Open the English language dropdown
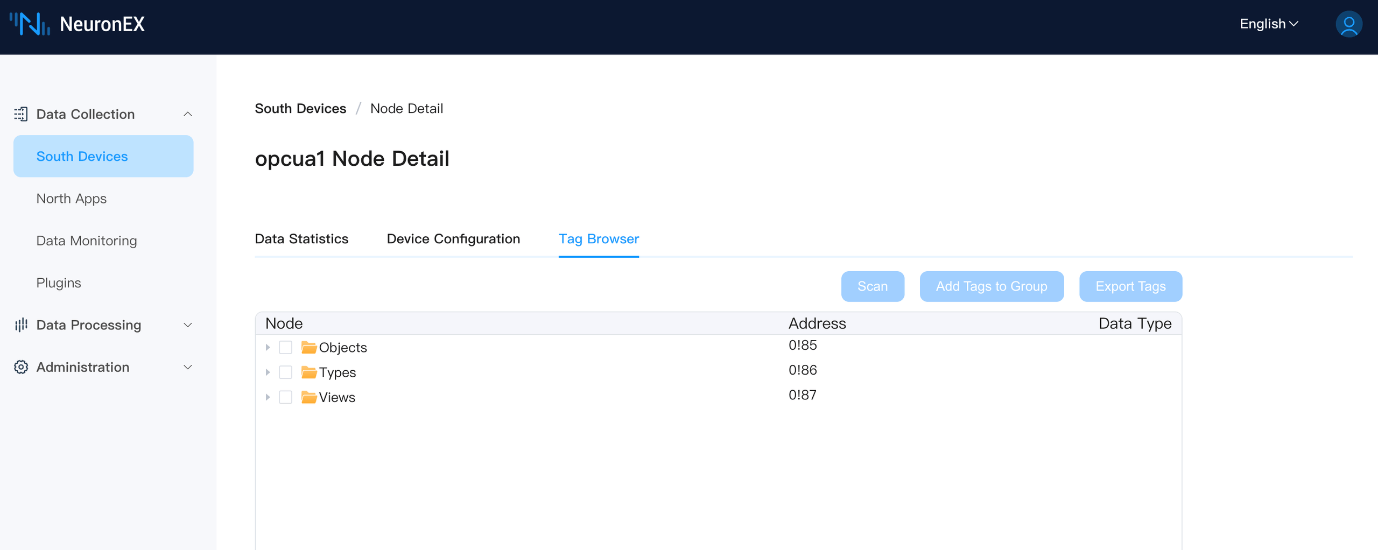The height and width of the screenshot is (550, 1378). coord(1269,24)
